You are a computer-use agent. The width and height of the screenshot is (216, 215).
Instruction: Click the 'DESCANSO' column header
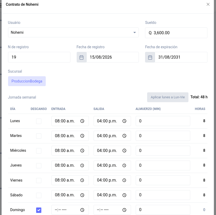(x=39, y=109)
